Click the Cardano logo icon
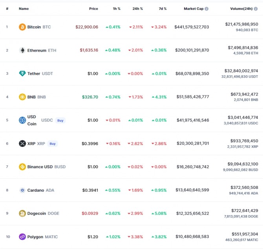The width and height of the screenshot is (263, 250). (22, 190)
